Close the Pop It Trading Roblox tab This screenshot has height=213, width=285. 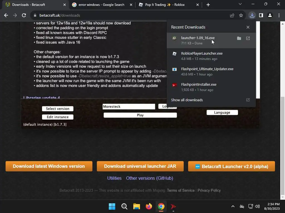point(198,5)
